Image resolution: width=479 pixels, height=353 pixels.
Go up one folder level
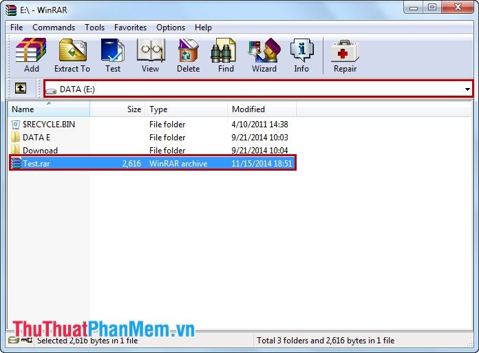pyautogui.click(x=21, y=89)
